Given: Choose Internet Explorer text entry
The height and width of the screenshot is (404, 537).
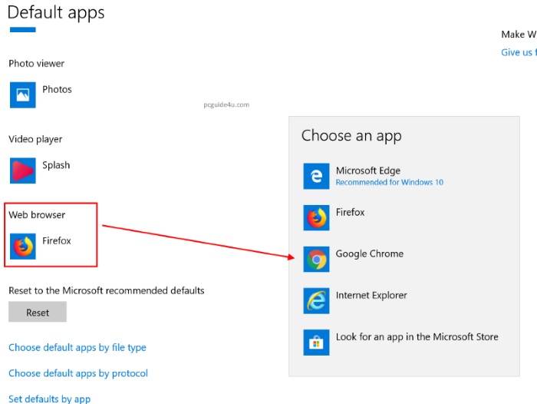Looking at the screenshot, I should point(371,296).
